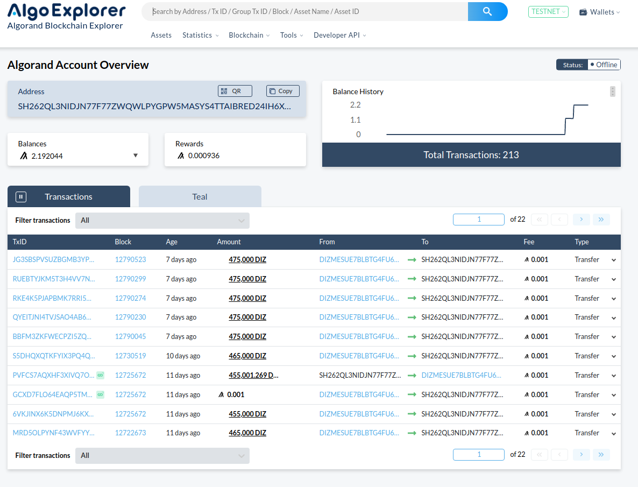Expand the RKE4K5PJAPBMK7RRI5 transaction row
The image size is (638, 487).
[x=614, y=299]
